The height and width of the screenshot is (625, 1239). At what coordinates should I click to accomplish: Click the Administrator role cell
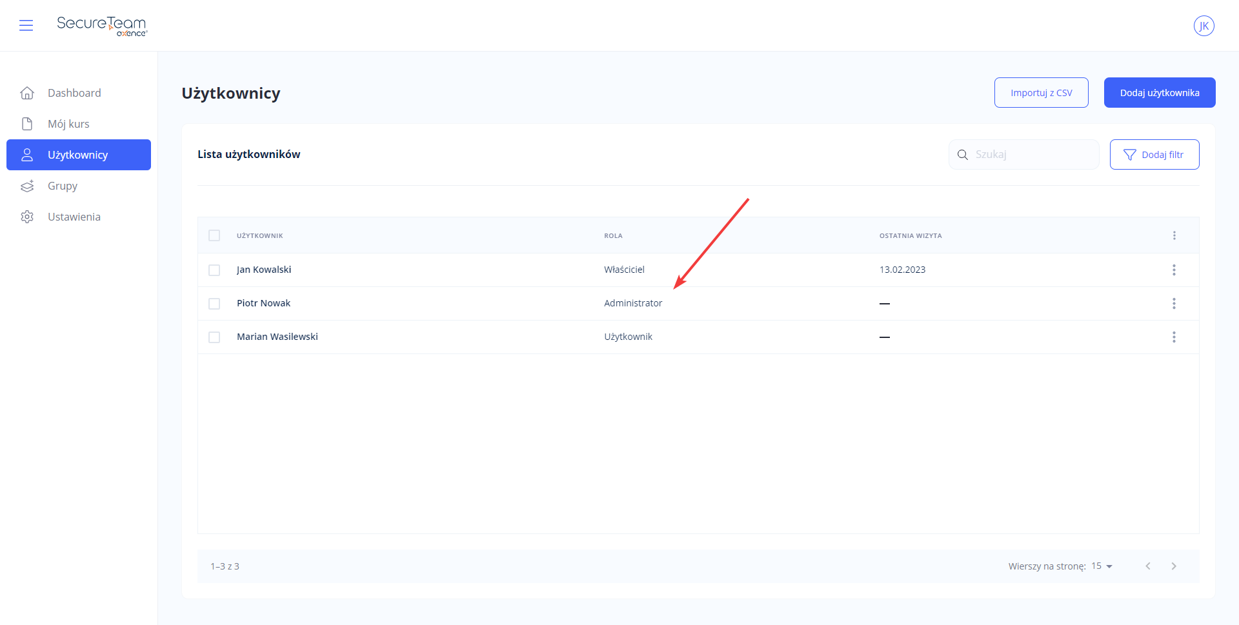coord(633,303)
